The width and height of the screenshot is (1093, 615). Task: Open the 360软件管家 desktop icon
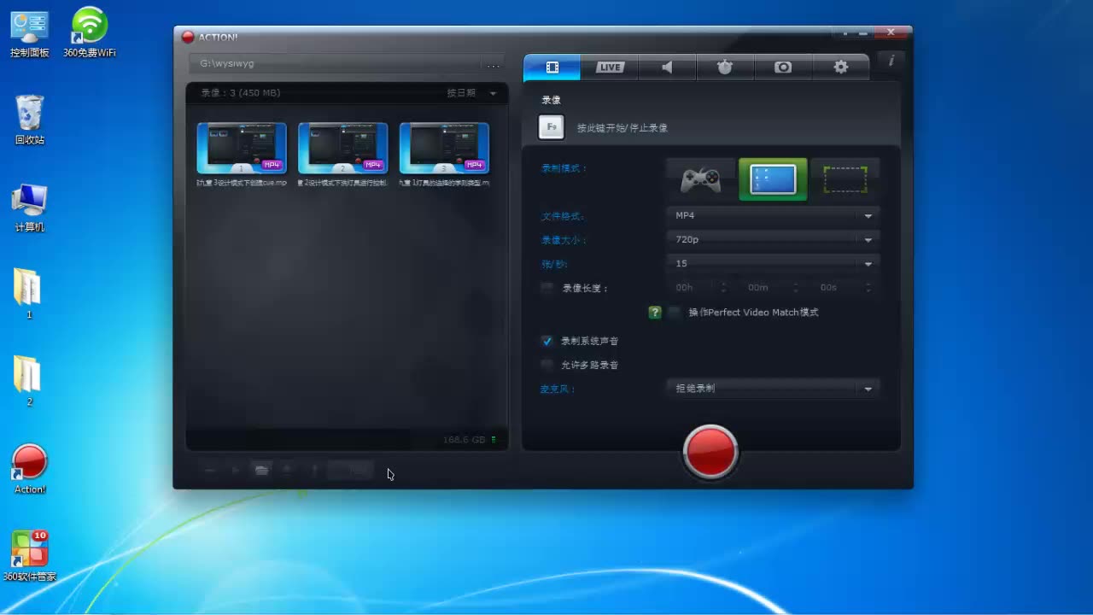coord(30,556)
